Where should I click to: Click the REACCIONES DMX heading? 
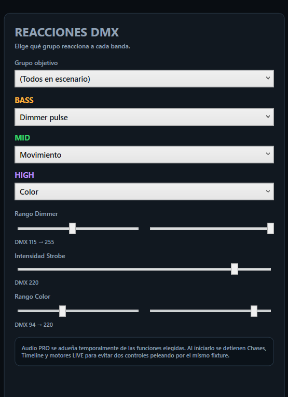click(x=66, y=32)
